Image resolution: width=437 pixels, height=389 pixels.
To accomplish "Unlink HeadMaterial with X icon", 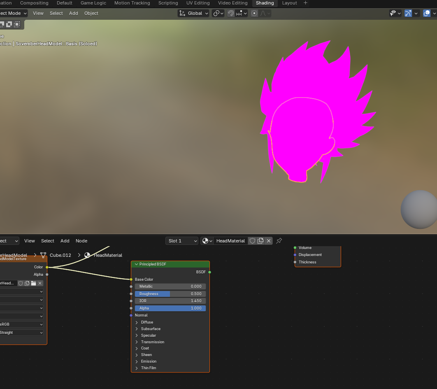I will 269,241.
